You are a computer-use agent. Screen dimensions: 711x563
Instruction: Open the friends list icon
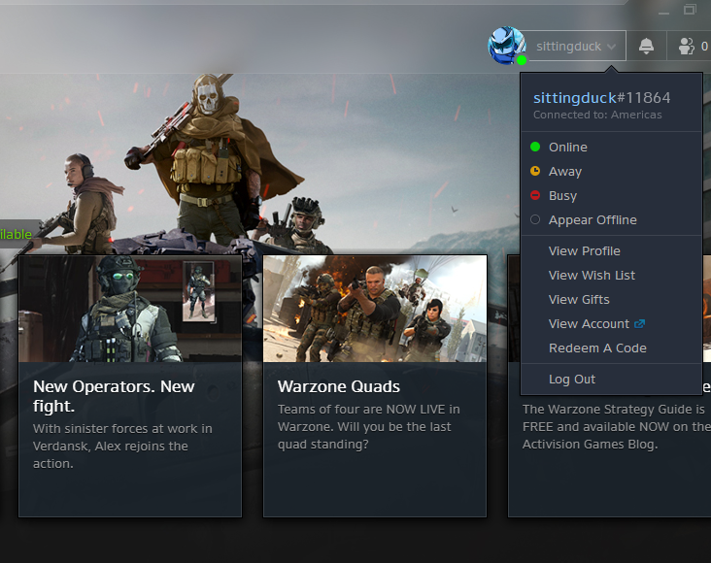(686, 47)
